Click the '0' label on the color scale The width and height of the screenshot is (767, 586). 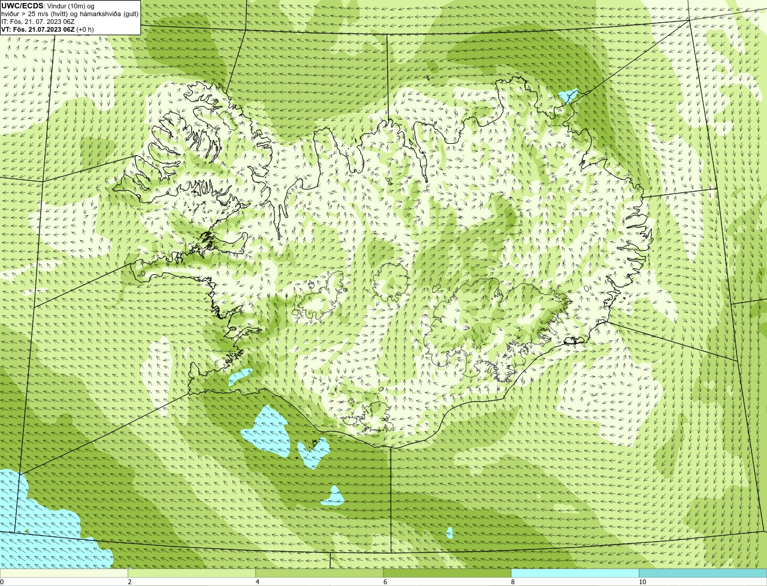pos(2,582)
